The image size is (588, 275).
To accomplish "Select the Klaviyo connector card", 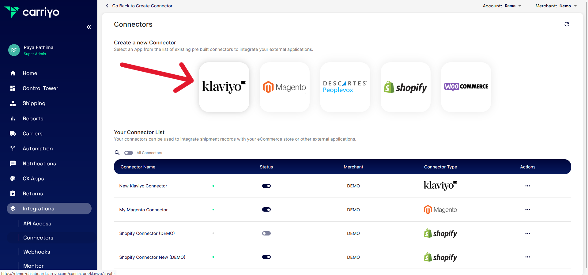I will (224, 87).
